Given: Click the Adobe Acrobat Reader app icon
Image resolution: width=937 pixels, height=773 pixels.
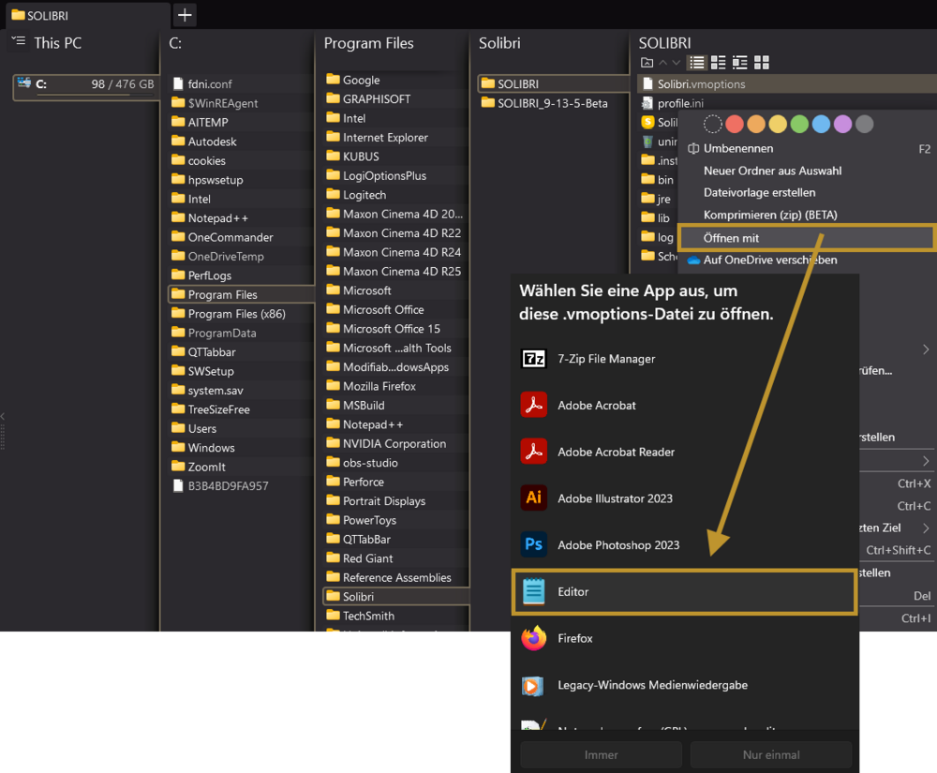Looking at the screenshot, I should tap(534, 452).
